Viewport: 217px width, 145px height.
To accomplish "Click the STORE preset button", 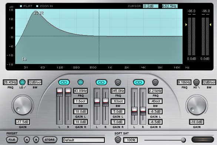I will pyautogui.click(x=50, y=140).
